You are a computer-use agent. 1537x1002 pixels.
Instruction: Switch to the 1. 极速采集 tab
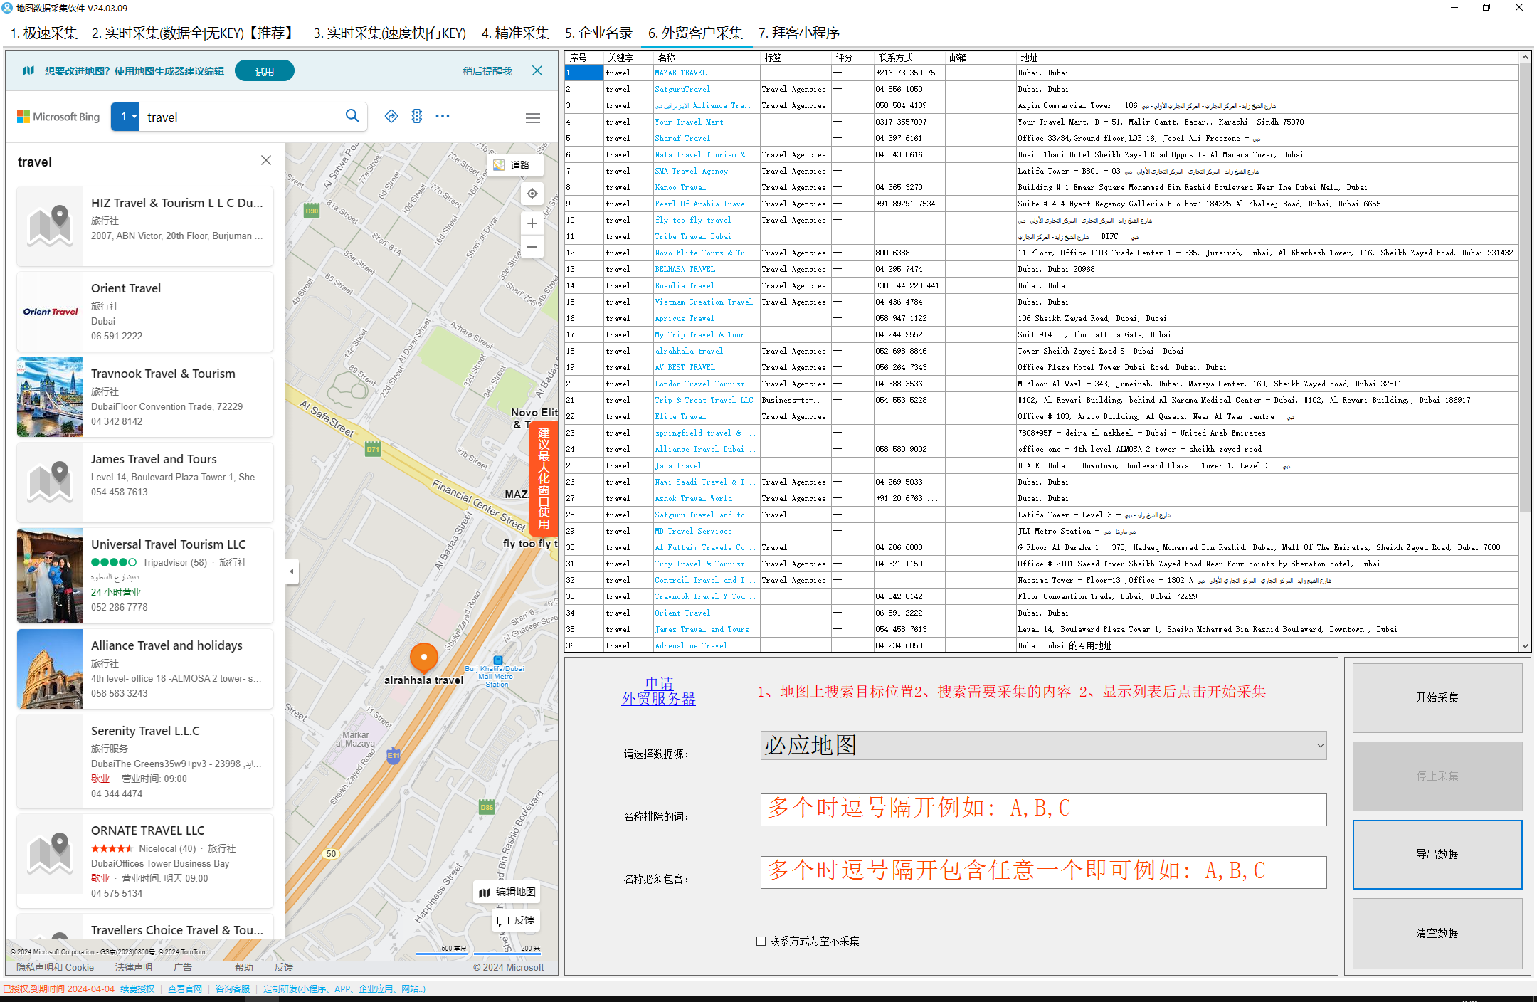coord(44,33)
